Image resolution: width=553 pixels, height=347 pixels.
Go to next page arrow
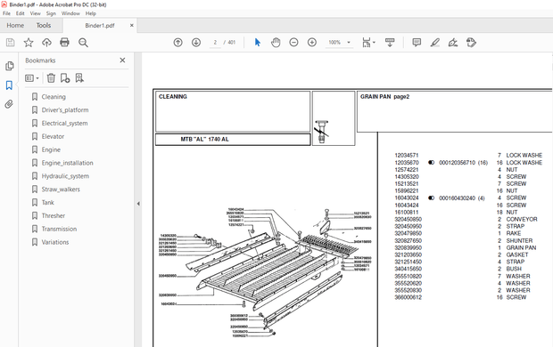(196, 43)
